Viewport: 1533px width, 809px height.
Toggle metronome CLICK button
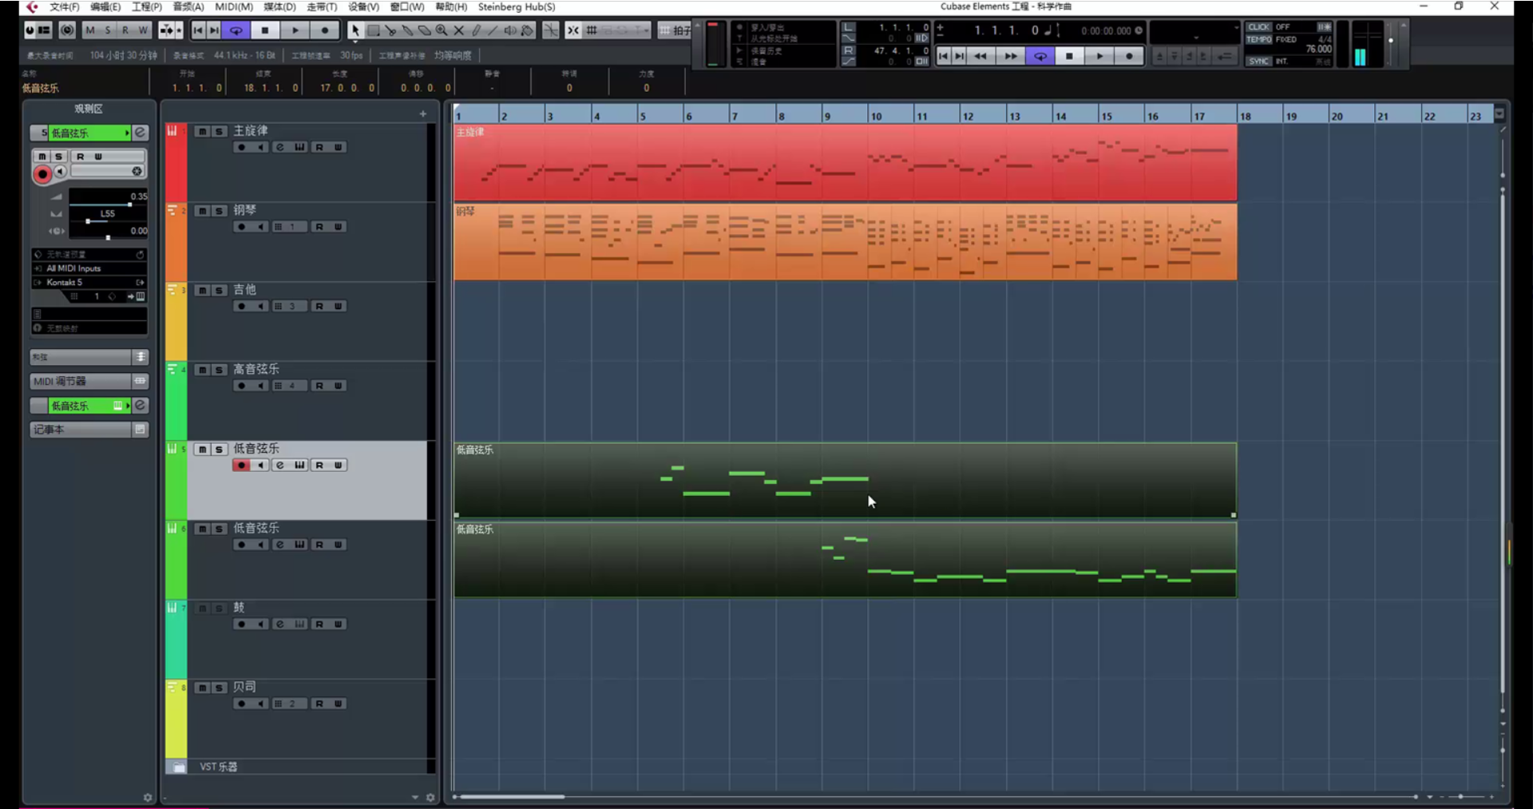click(x=1258, y=27)
